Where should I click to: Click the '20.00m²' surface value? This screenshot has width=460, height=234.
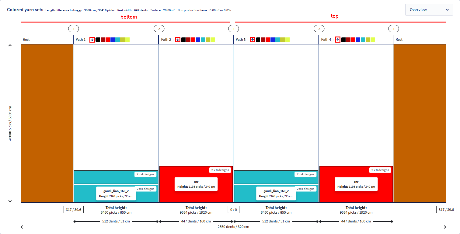169,10
